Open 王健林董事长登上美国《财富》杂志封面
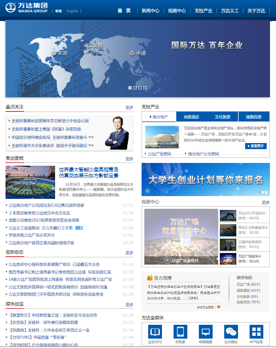The image size is (276, 348). [46, 129]
